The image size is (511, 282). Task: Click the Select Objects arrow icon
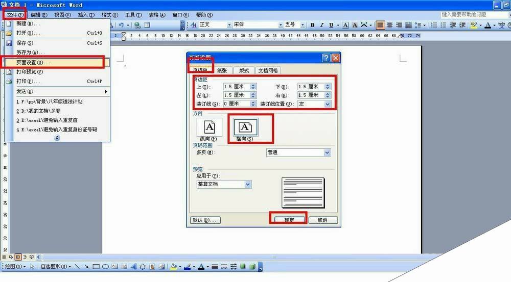pyautogui.click(x=32, y=266)
